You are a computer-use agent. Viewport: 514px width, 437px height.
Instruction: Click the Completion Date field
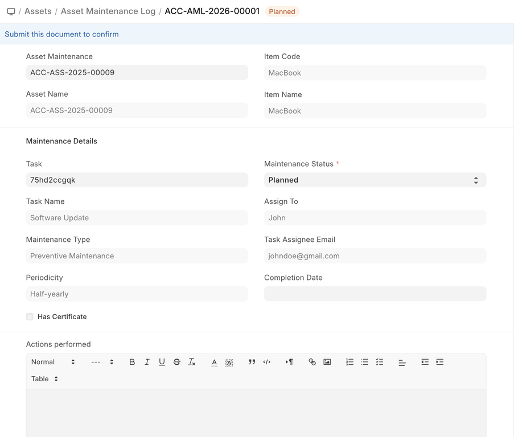(375, 294)
